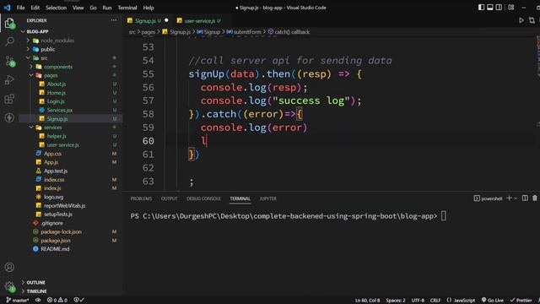Click the Prettier status item

pos(521,301)
